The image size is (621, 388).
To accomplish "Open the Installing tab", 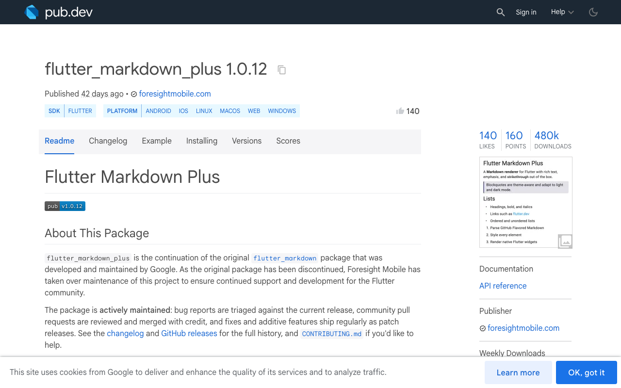I will click(202, 141).
